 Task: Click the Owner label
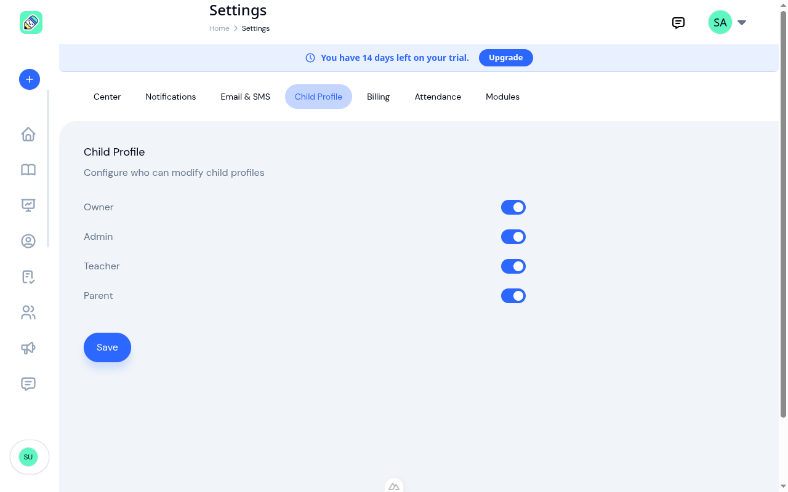[x=98, y=207]
